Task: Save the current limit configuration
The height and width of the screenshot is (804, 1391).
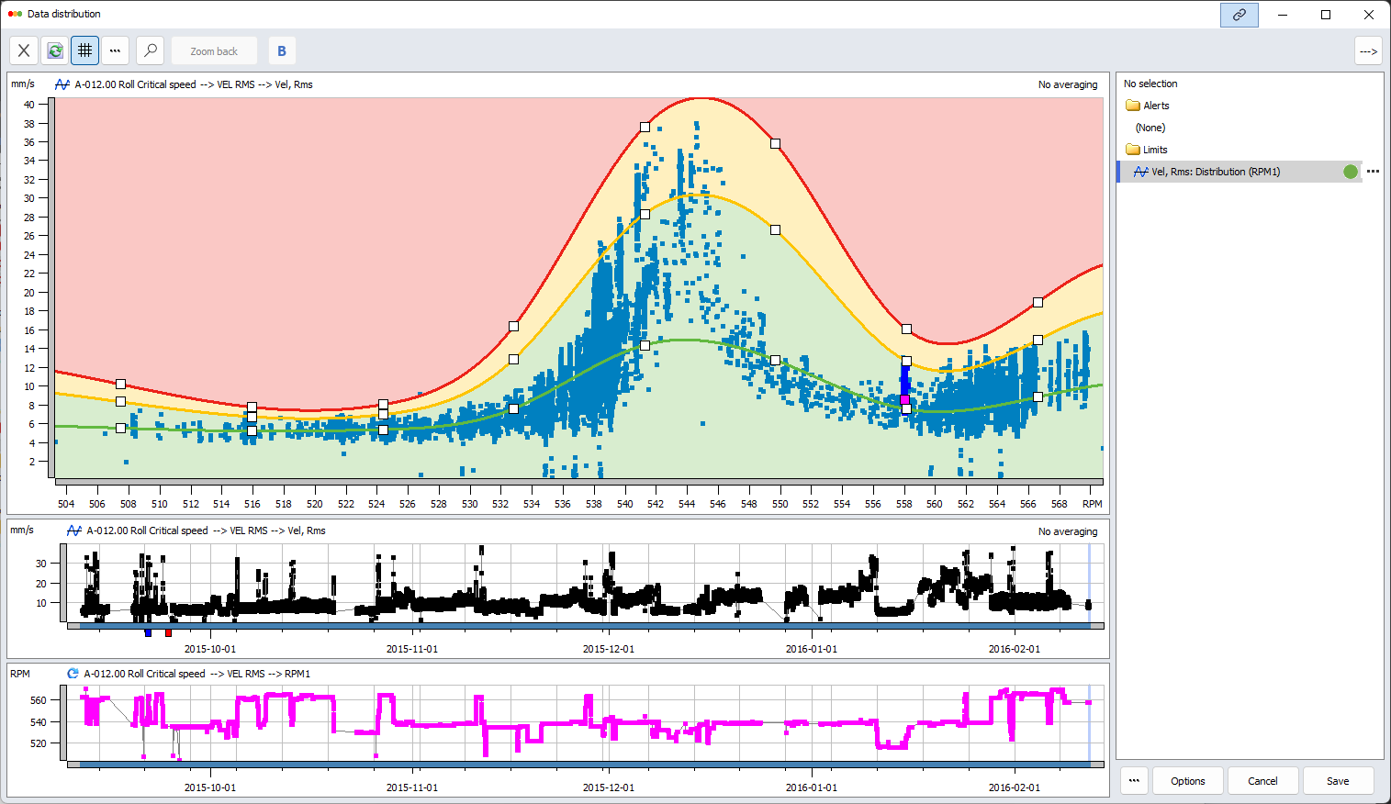Action: pos(1338,780)
